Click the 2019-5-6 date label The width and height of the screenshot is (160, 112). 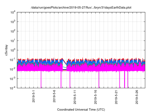pos(54,96)
